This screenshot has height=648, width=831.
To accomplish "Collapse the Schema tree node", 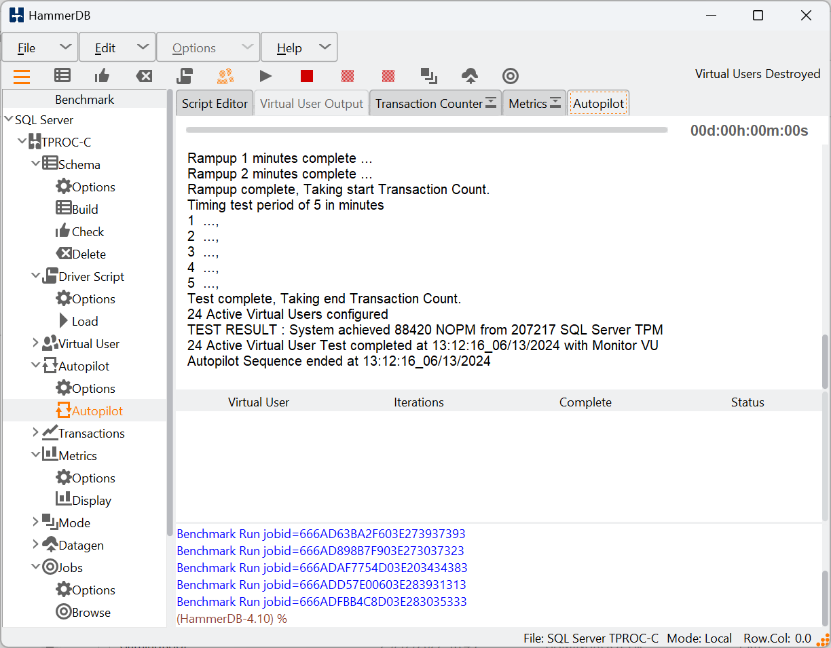I will (x=36, y=164).
